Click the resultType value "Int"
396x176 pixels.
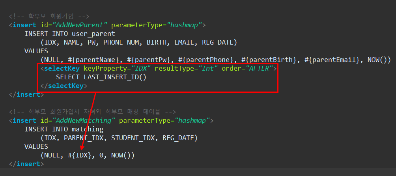208,69
